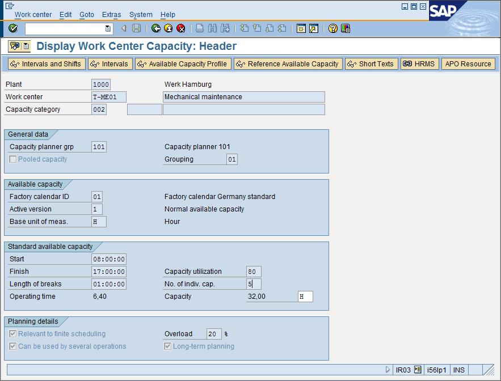The width and height of the screenshot is (501, 381).
Task: Click the APO Resource button
Action: click(468, 64)
